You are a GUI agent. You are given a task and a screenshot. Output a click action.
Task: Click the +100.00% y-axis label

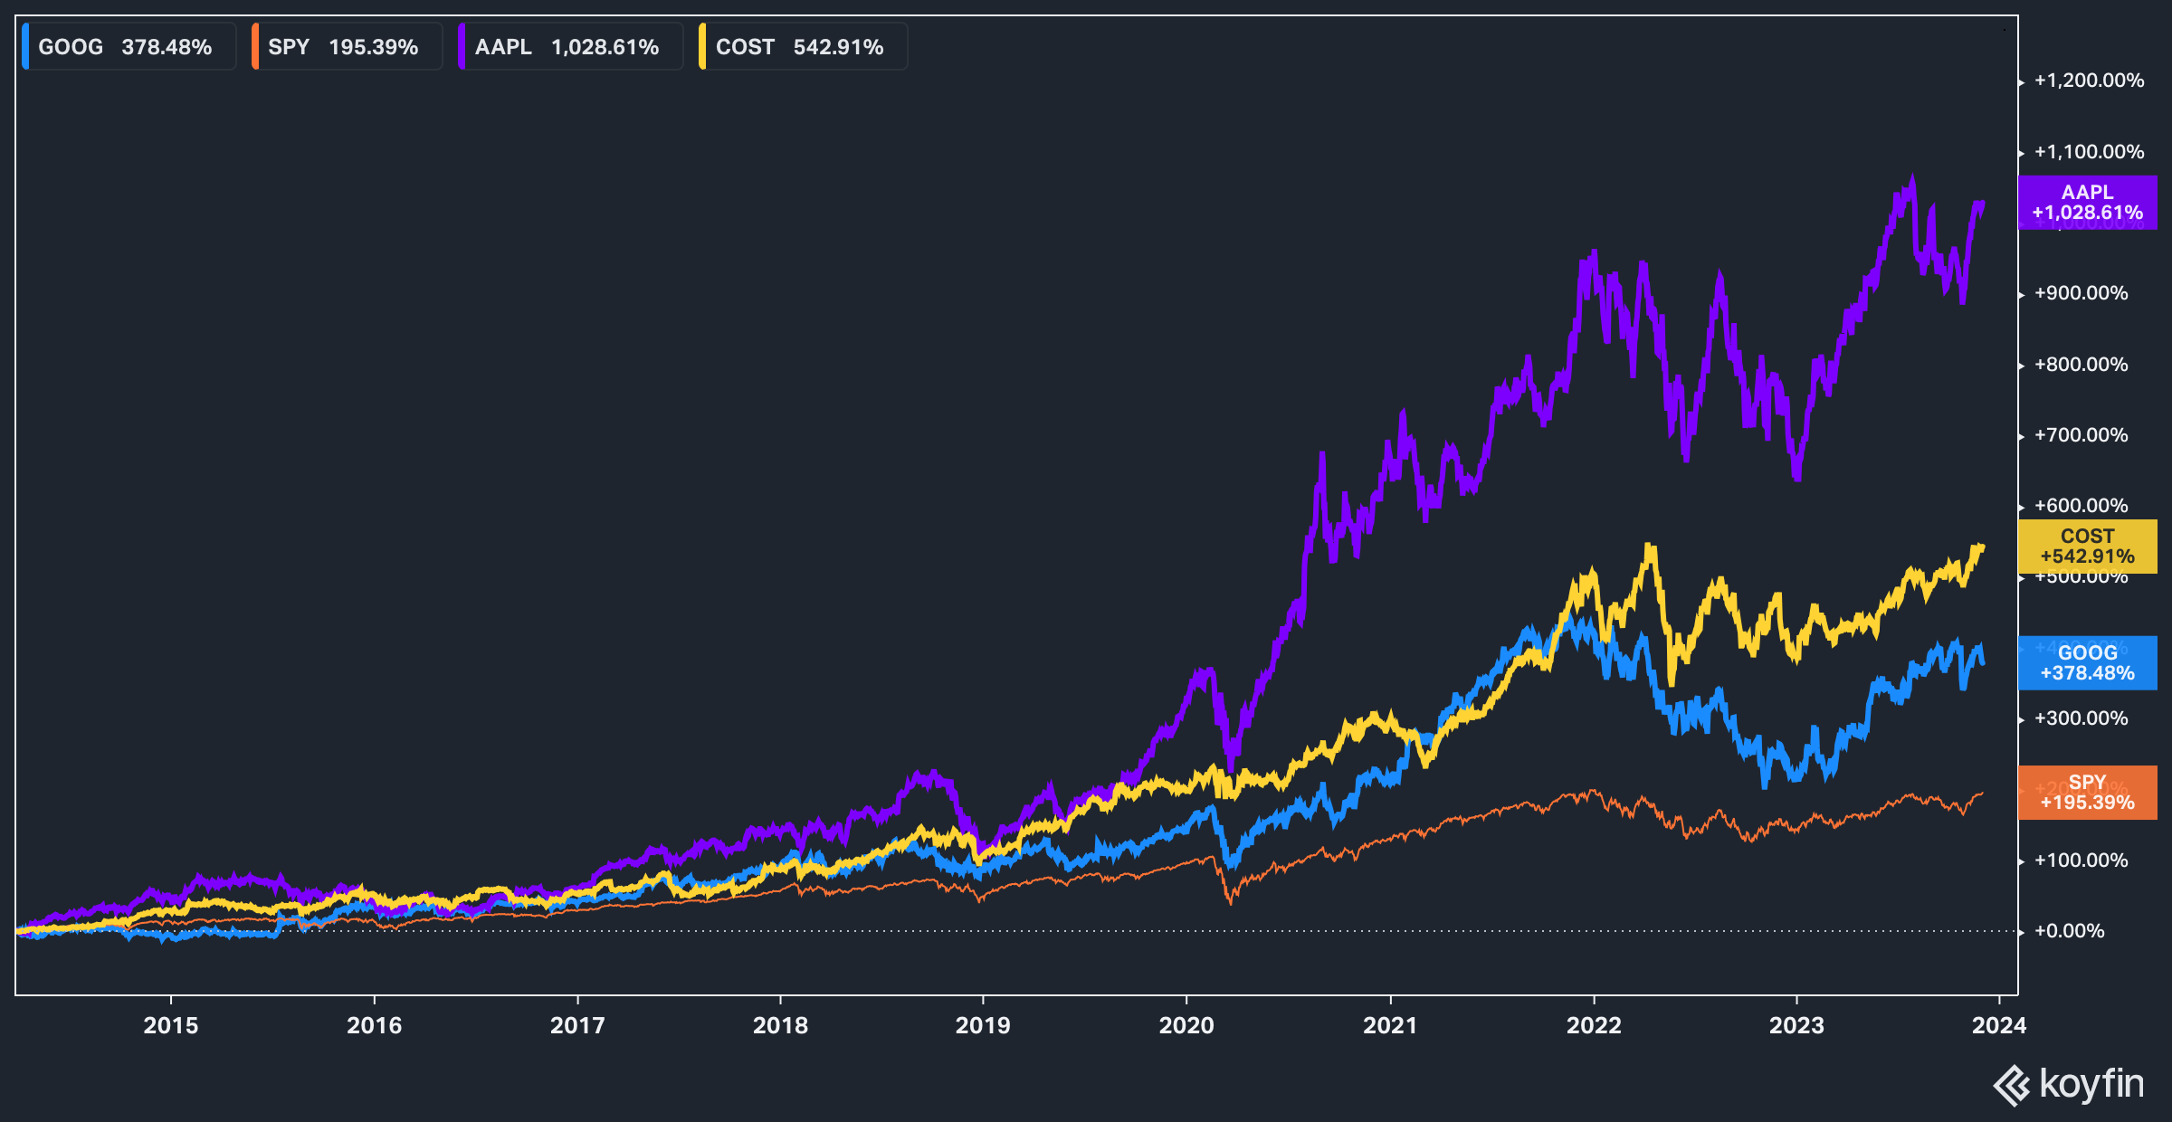pyautogui.click(x=2081, y=861)
